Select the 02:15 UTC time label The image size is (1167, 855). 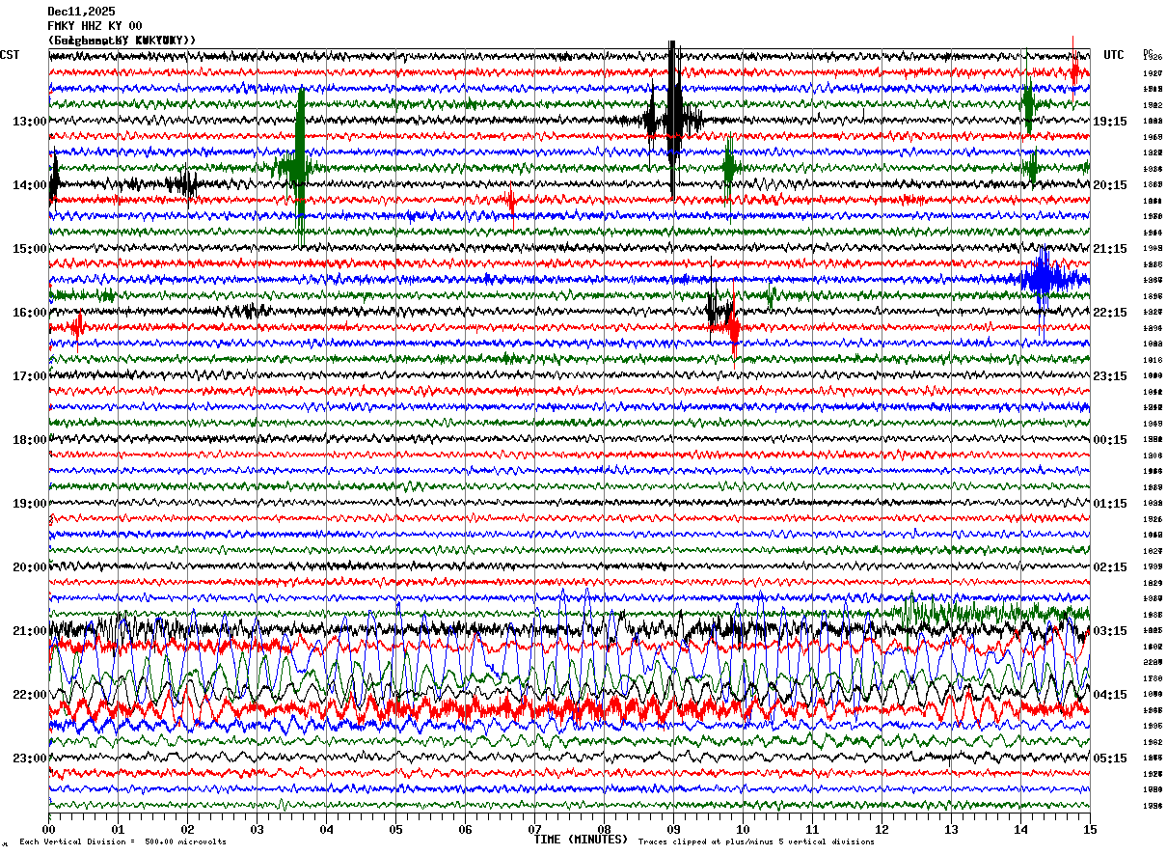pyautogui.click(x=1110, y=567)
